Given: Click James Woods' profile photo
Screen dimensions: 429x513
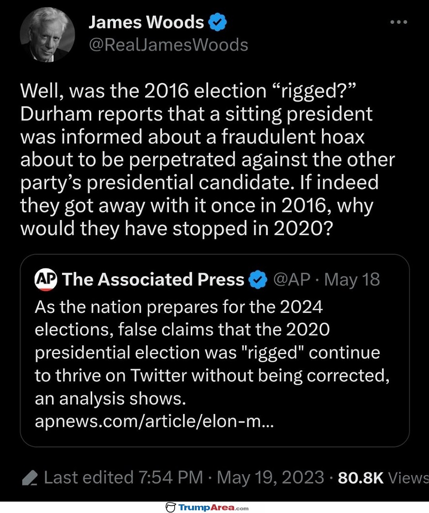Looking at the screenshot, I should [47, 35].
